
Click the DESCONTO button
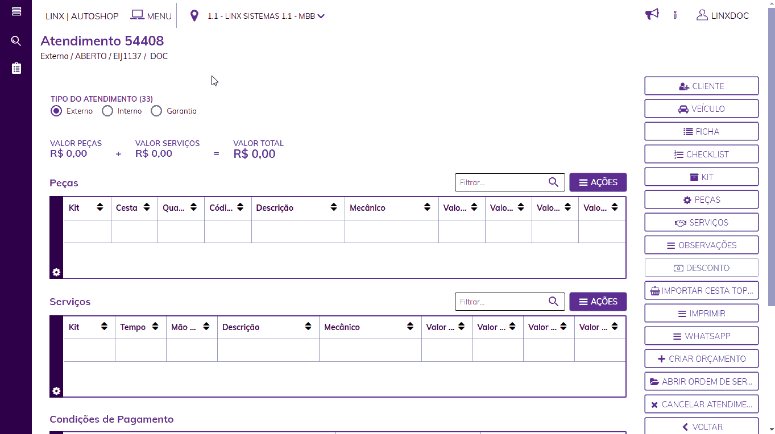701,268
